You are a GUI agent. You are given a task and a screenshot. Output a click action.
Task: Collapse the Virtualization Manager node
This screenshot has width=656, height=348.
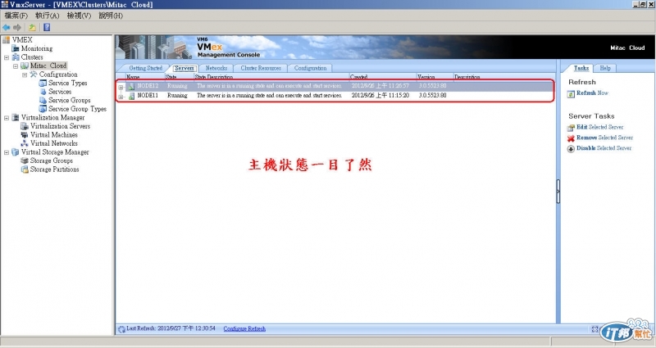[7, 118]
